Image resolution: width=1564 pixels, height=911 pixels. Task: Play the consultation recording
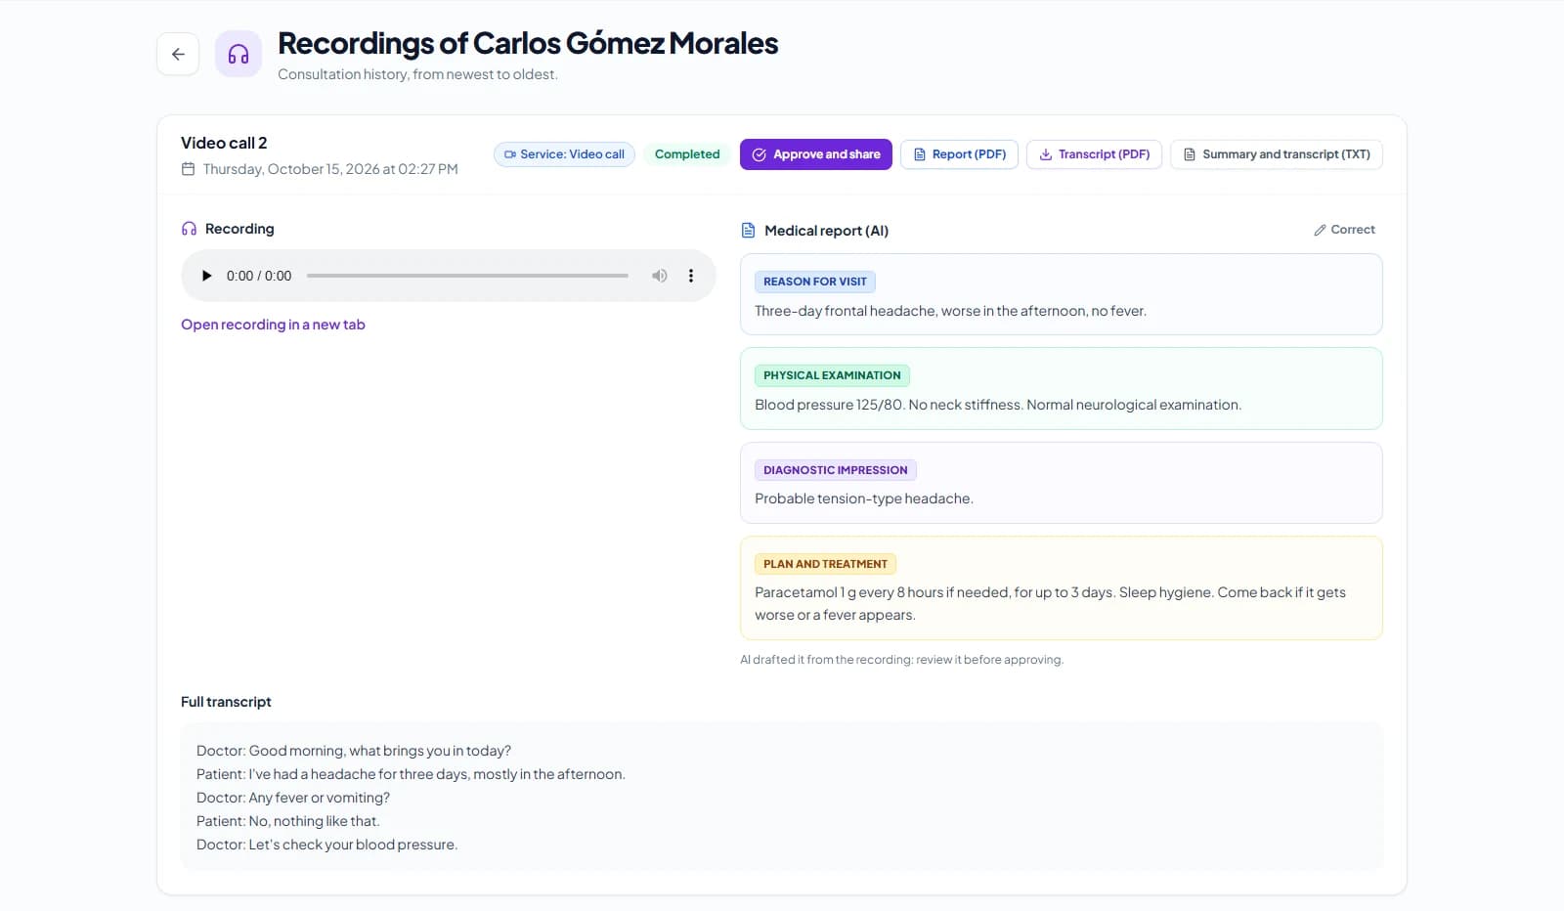(x=206, y=276)
